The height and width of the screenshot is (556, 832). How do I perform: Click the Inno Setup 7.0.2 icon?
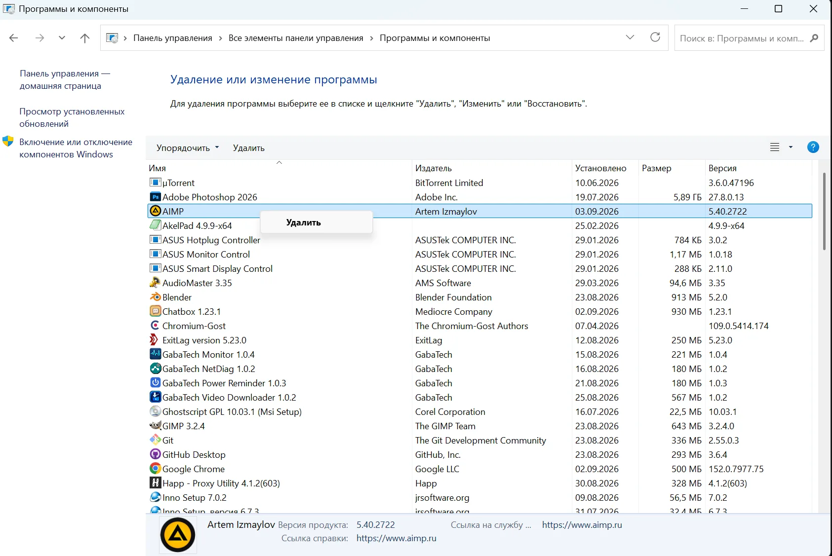point(155,497)
